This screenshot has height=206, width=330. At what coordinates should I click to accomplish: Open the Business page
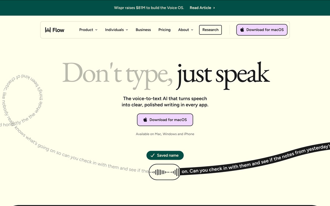[143, 30]
